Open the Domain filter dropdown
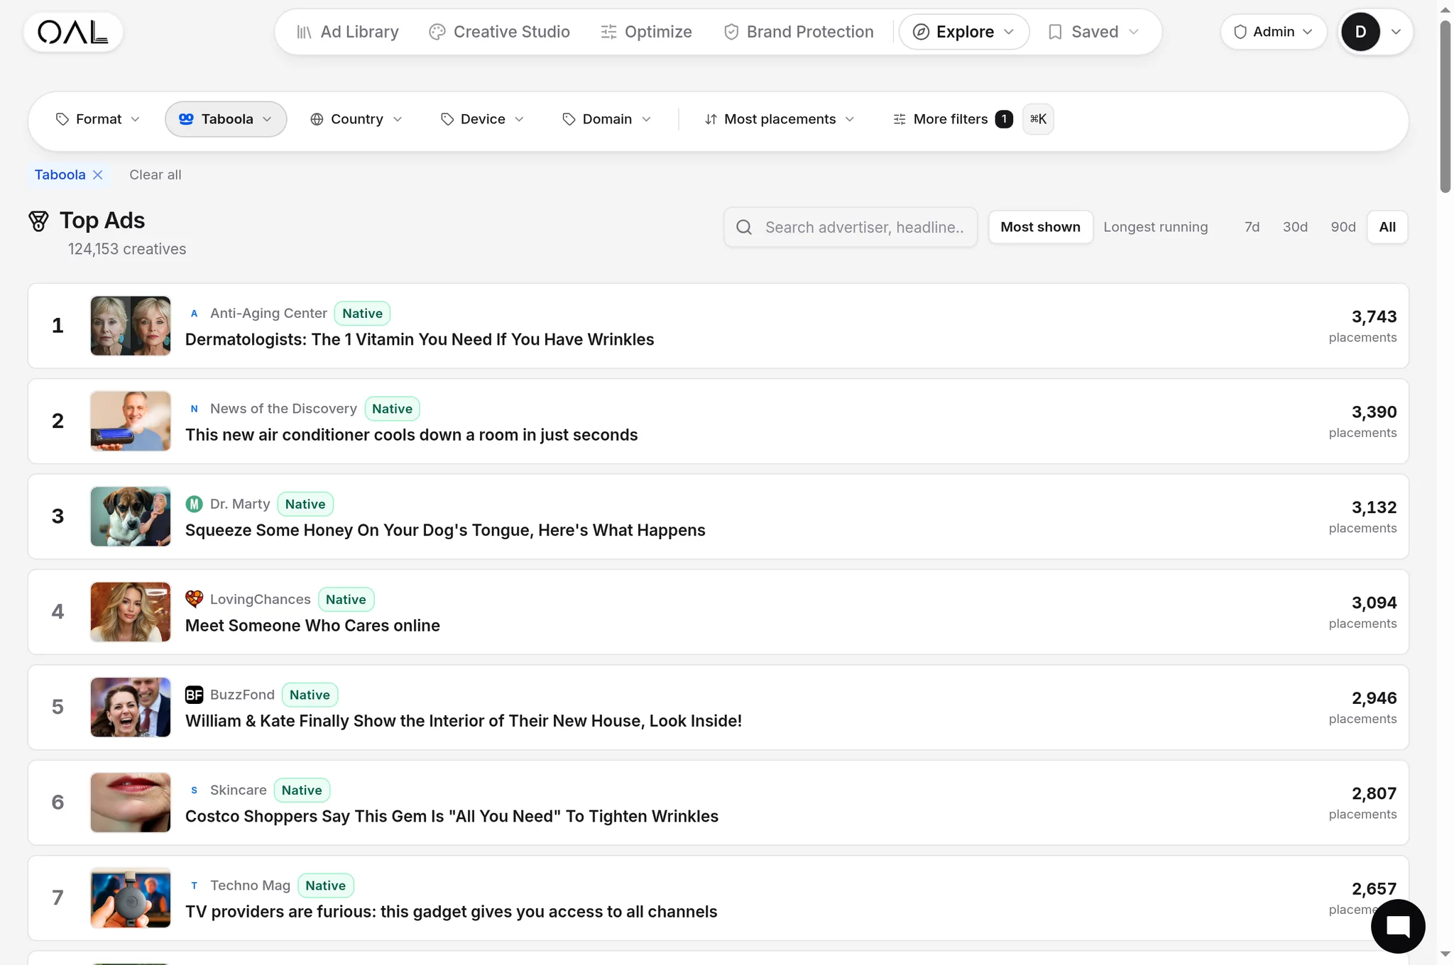1454x965 pixels. (x=607, y=119)
